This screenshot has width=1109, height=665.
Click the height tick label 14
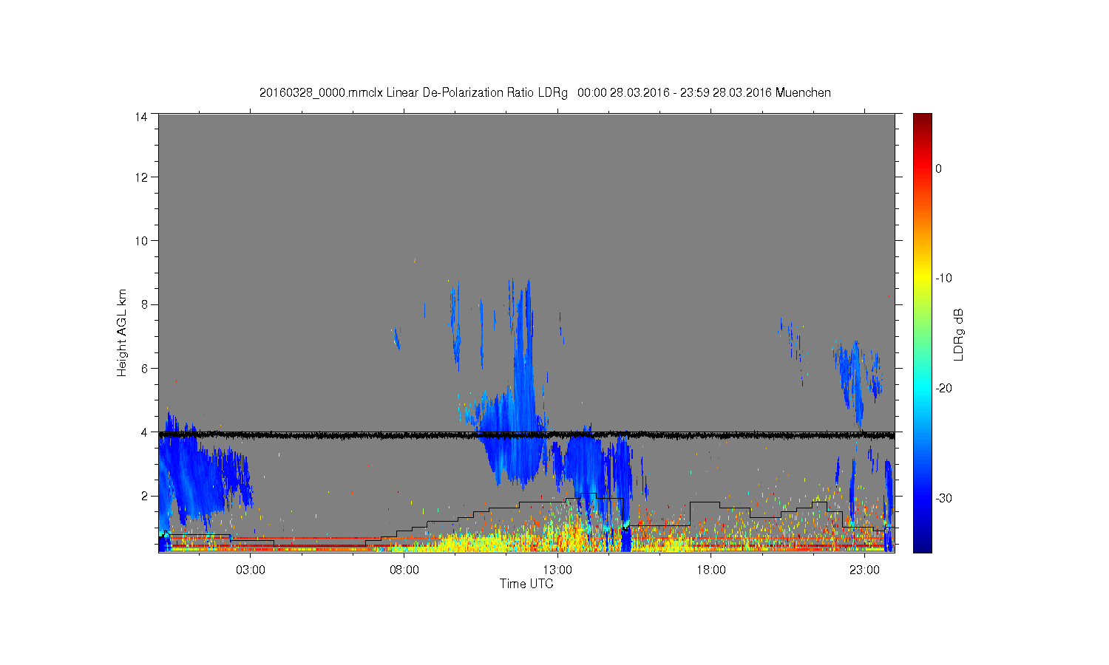[141, 116]
